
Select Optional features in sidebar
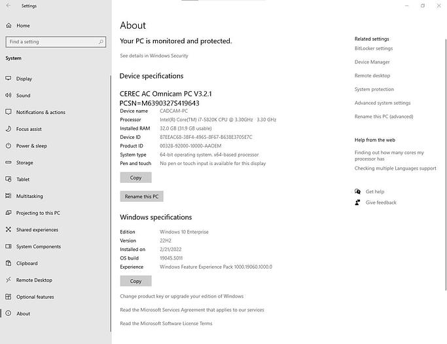(35, 297)
